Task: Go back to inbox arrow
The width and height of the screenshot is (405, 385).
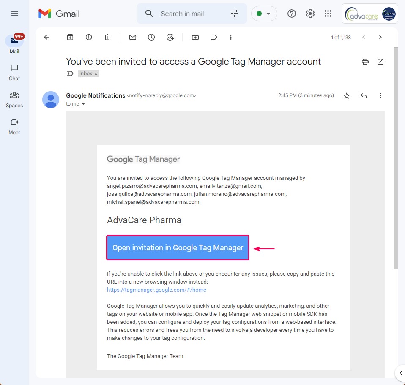Action: (x=47, y=38)
